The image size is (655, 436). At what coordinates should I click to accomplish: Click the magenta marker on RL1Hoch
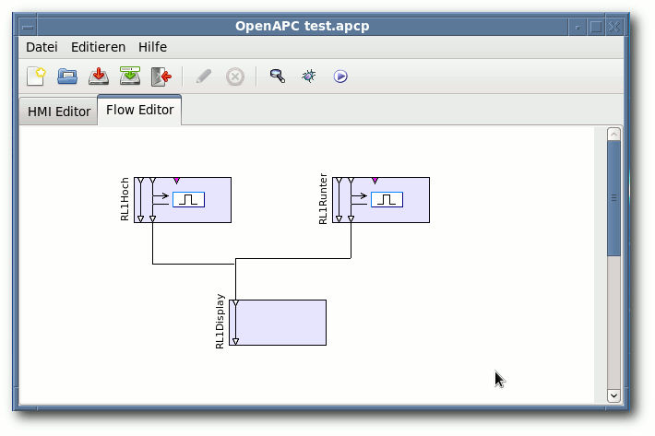point(177,181)
